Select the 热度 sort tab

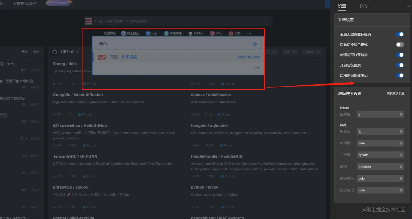tap(25, 52)
